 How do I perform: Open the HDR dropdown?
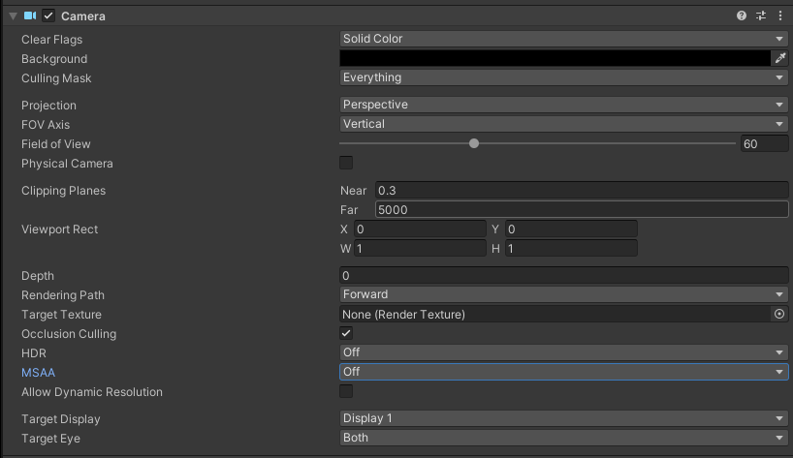(x=564, y=352)
